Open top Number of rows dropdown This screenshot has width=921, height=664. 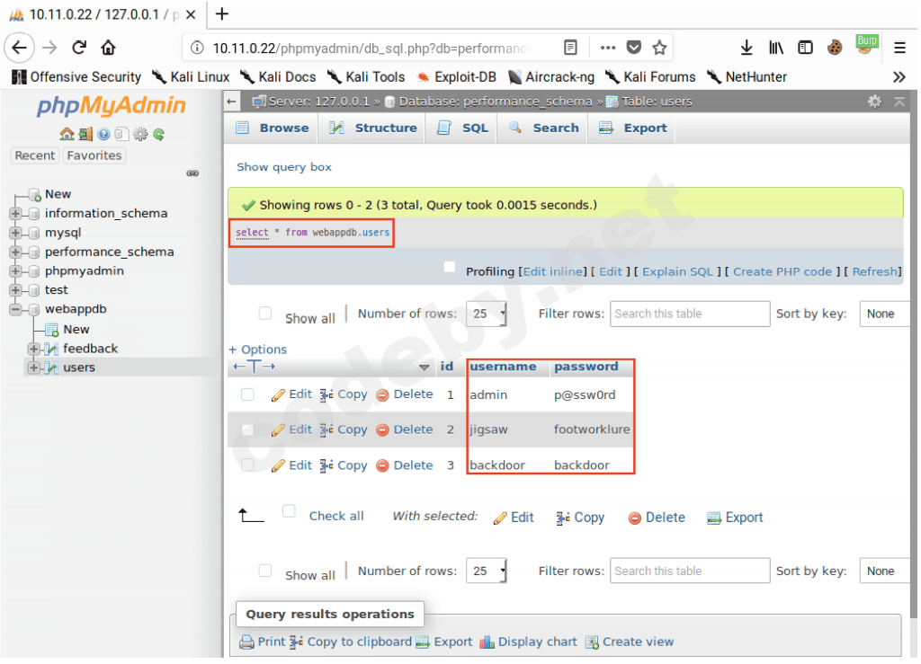[487, 314]
